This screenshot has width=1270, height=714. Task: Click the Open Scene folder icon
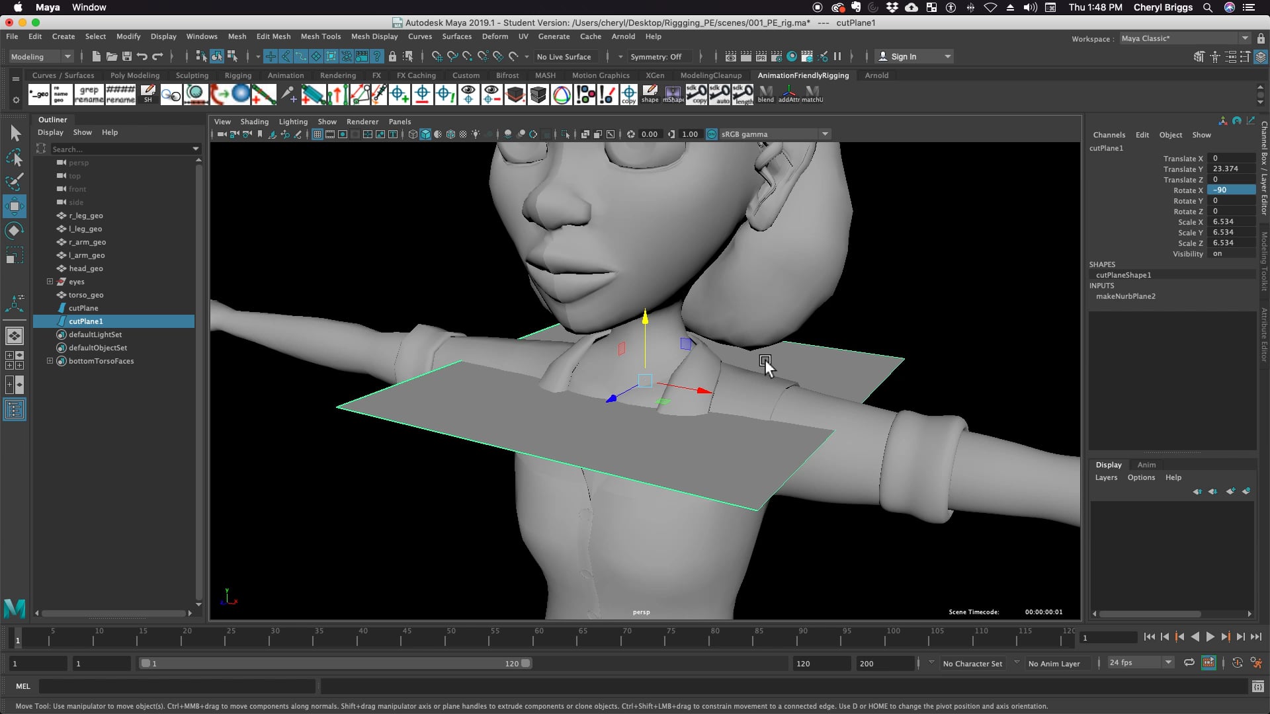(x=111, y=56)
